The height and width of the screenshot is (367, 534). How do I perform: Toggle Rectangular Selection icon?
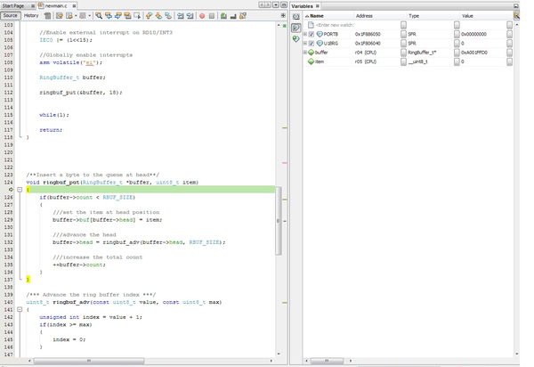point(137,16)
